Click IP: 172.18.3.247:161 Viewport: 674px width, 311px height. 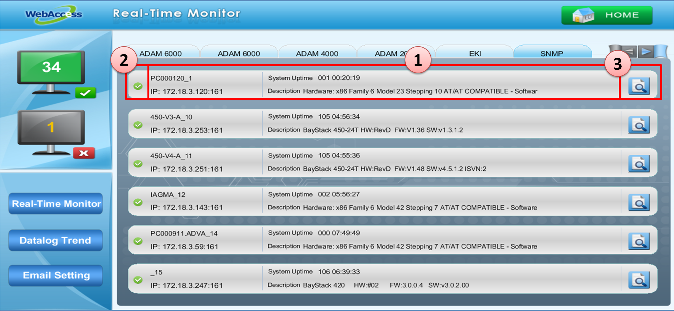coord(186,286)
